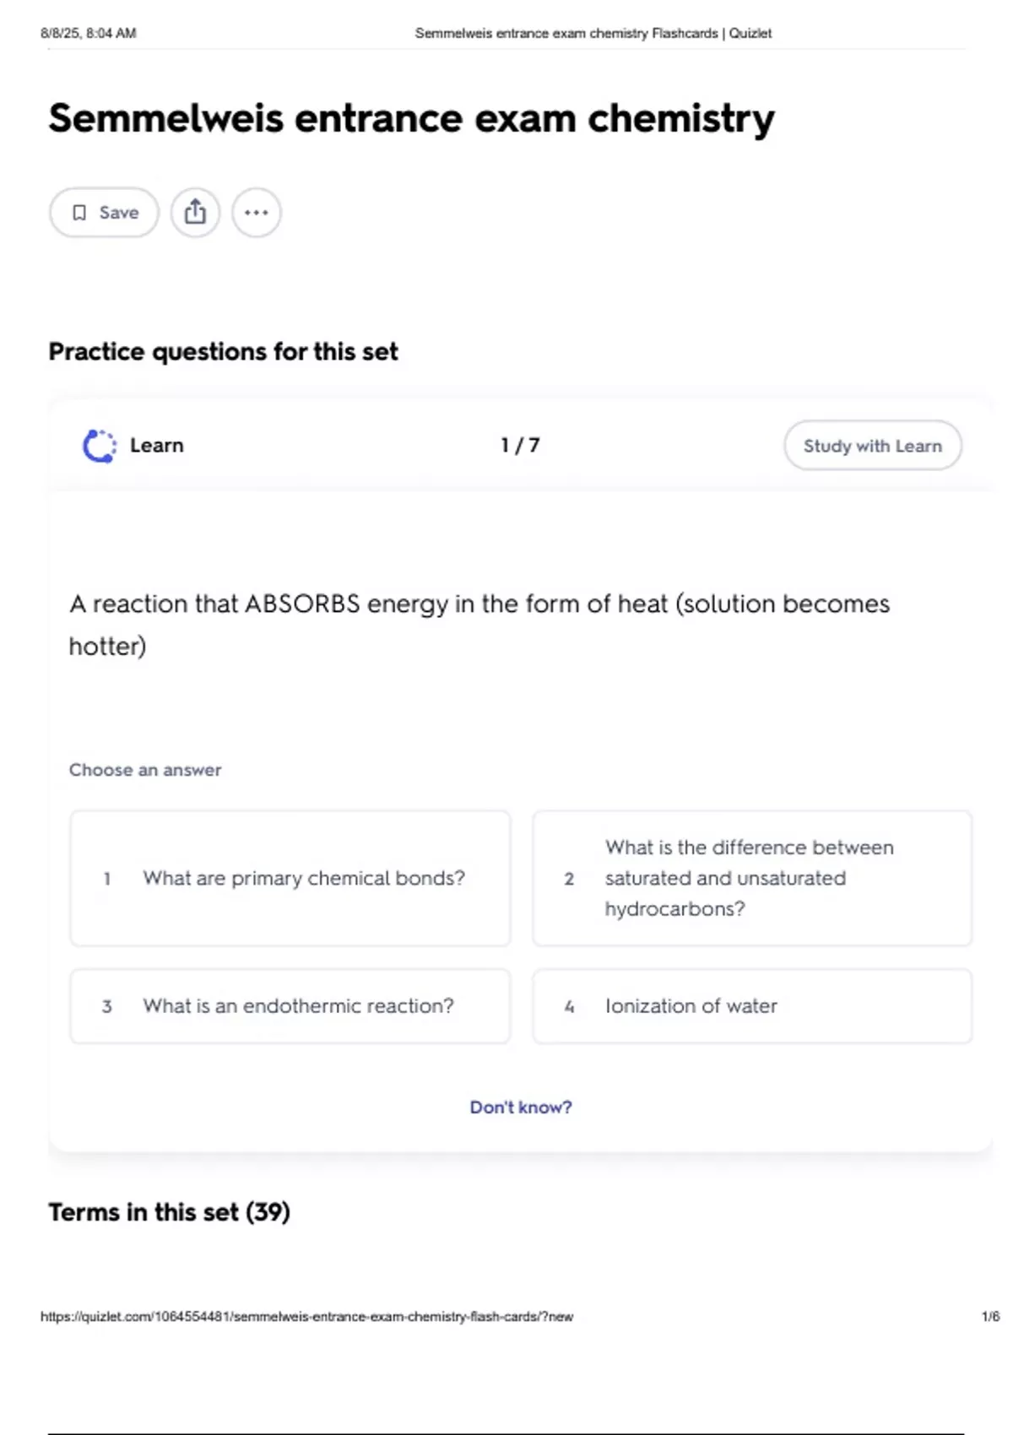Open the share icon button
Image resolution: width=1013 pixels, height=1435 pixels.
tap(195, 213)
